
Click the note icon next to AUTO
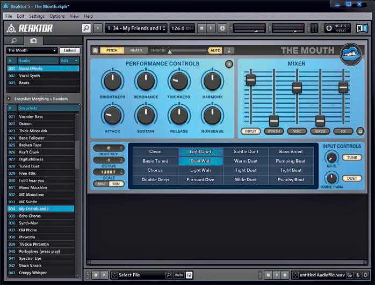(x=229, y=50)
